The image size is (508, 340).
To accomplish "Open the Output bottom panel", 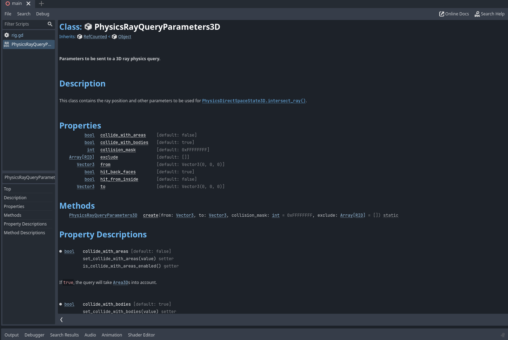I will pos(12,335).
